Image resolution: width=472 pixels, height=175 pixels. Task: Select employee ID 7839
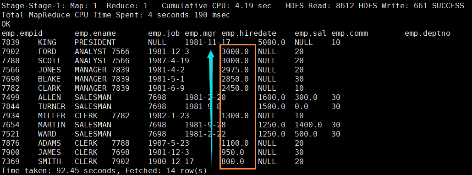[x=11, y=43]
